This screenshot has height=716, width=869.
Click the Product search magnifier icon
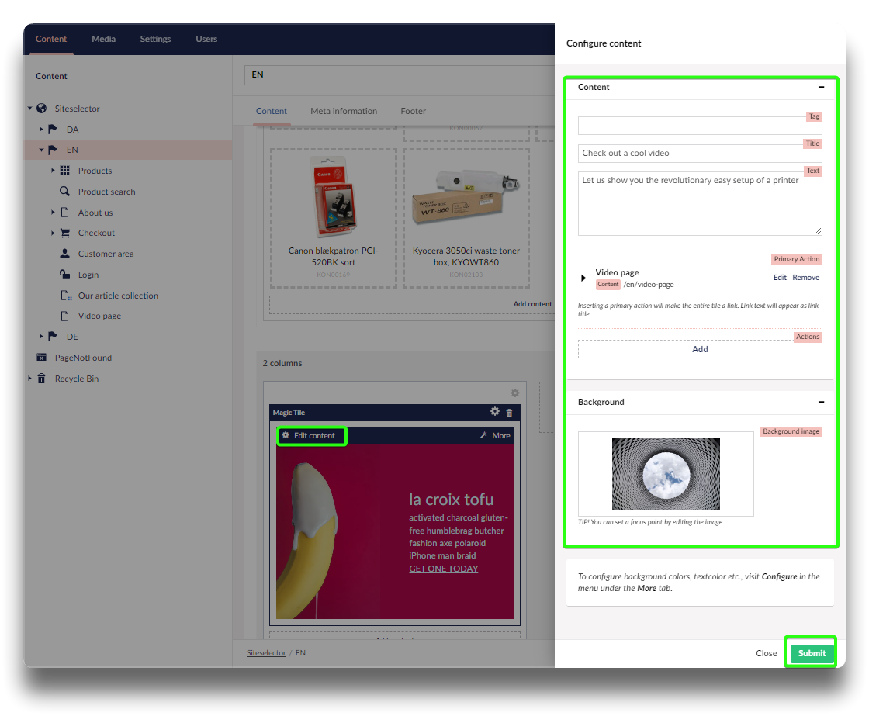pyautogui.click(x=65, y=192)
